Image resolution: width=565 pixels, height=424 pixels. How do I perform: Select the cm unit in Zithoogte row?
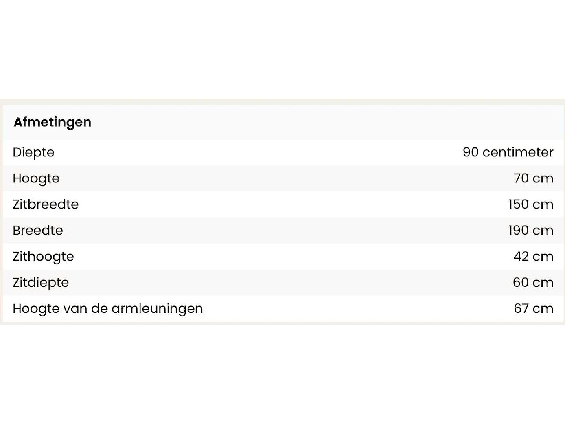pyautogui.click(x=543, y=257)
